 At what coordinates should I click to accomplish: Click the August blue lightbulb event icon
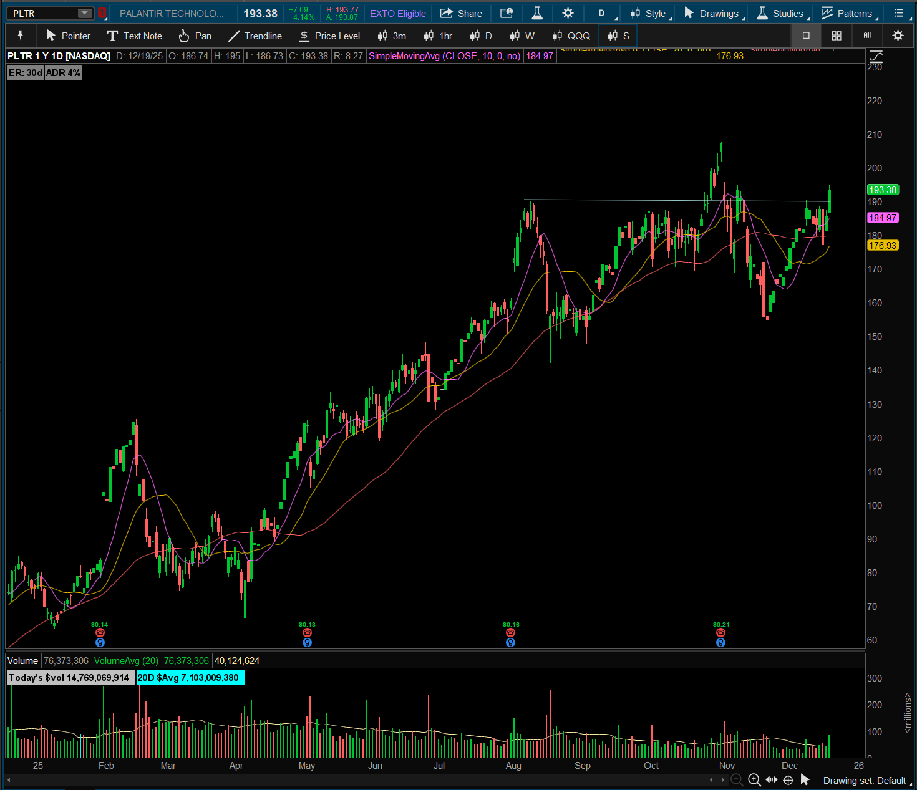tap(510, 642)
